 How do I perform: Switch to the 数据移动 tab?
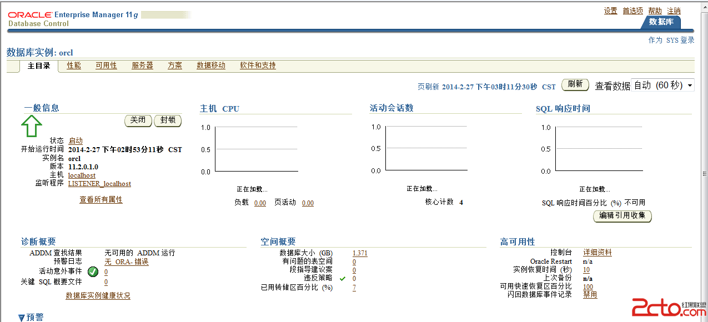pyautogui.click(x=211, y=66)
